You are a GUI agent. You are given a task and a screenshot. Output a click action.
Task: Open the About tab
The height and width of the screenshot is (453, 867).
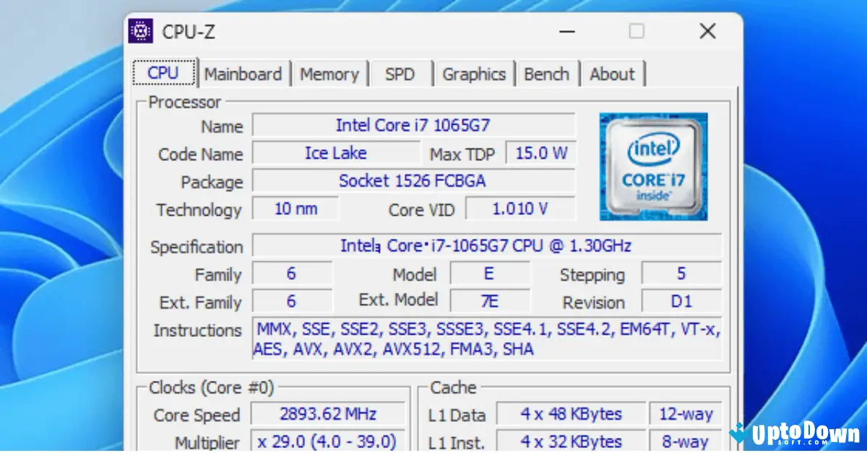click(613, 73)
